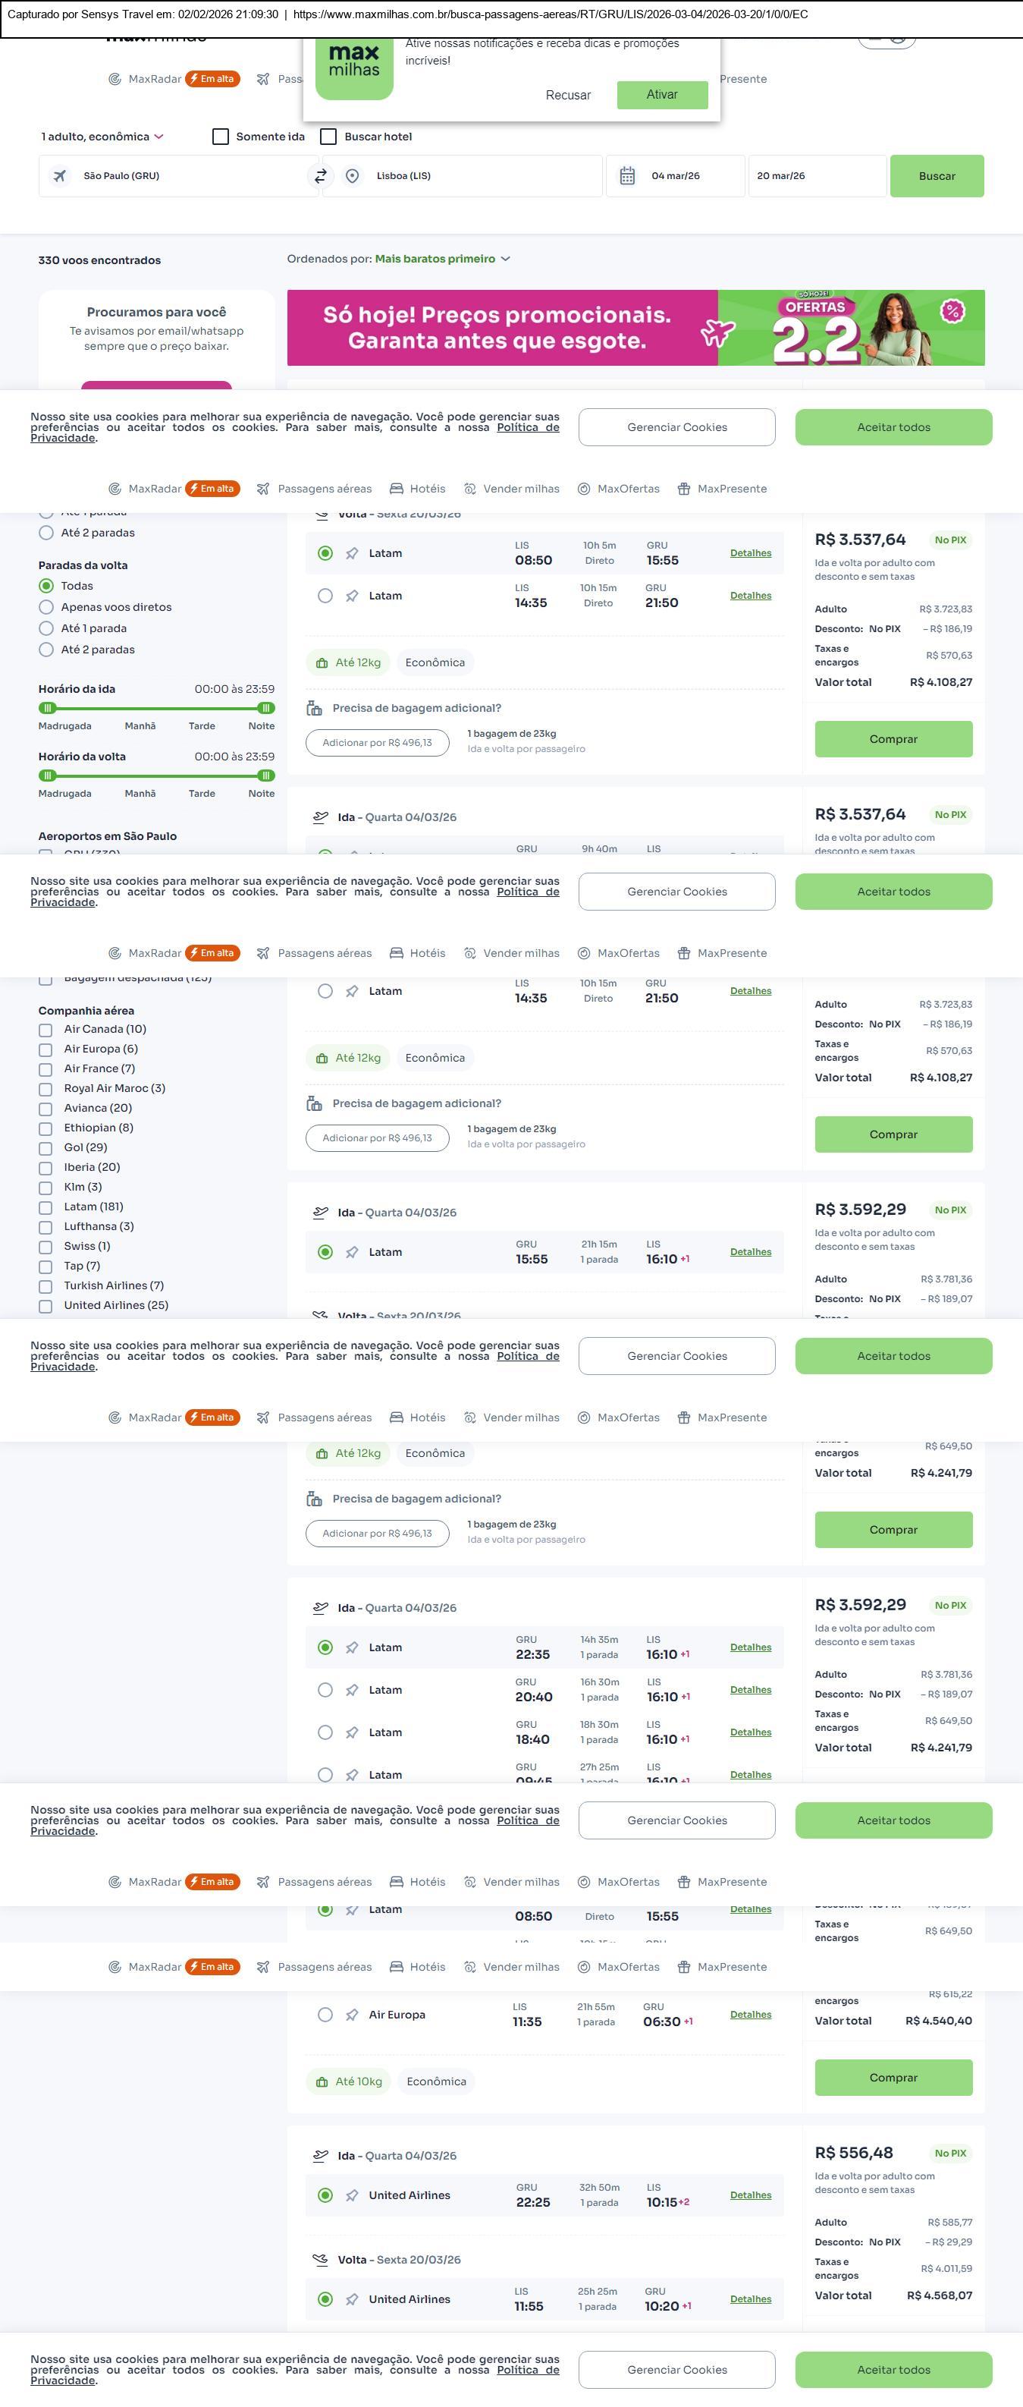Check the Buscar hotel option
Screen dimensions: 1023x2407
pyautogui.click(x=328, y=137)
